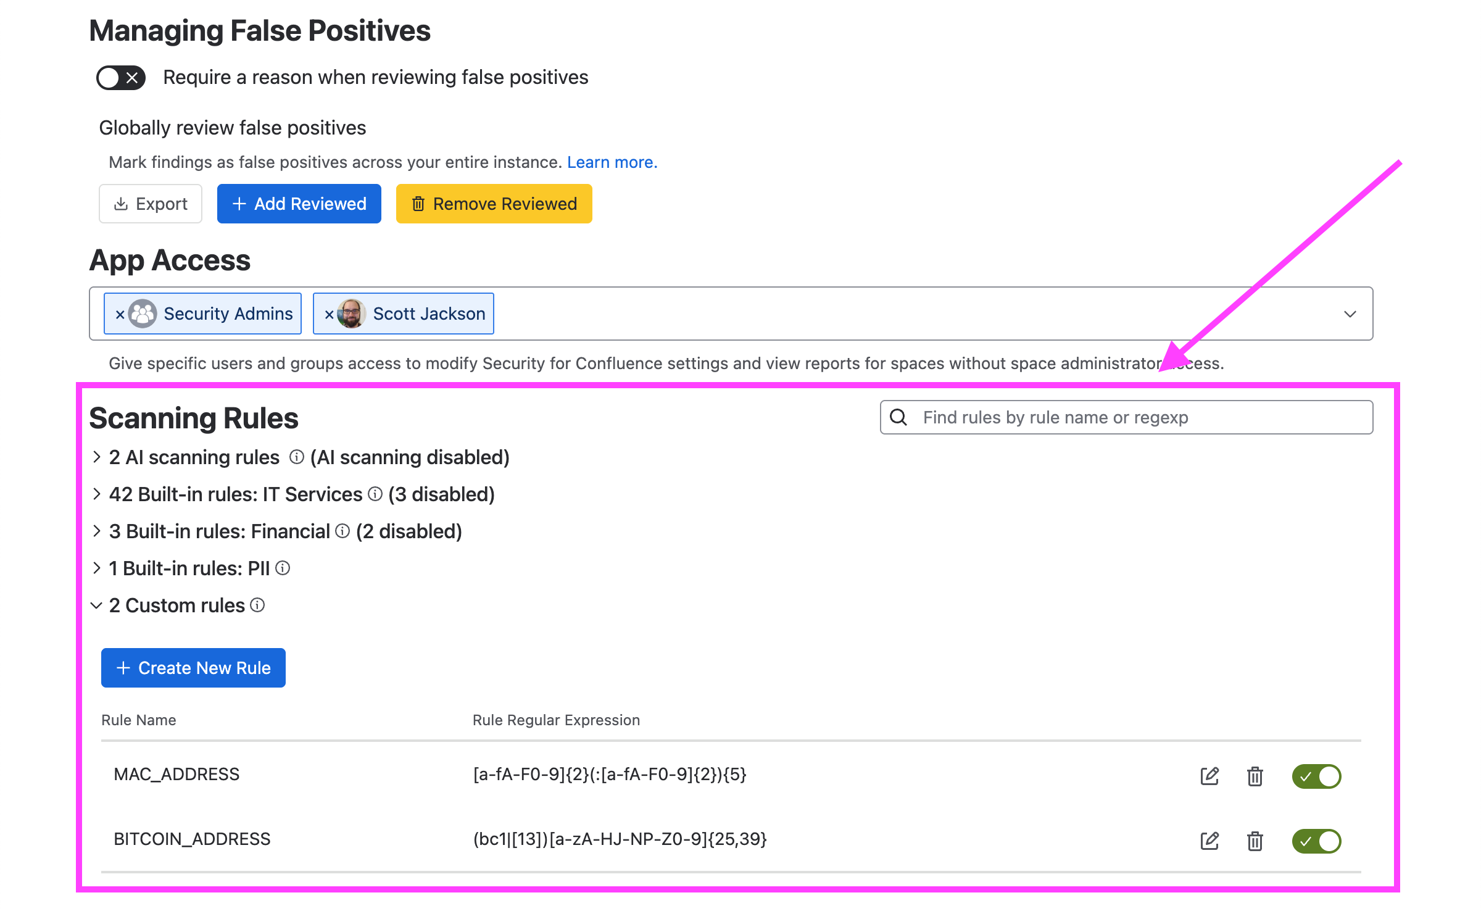Screen dimensions: 1481x911
Task: Expand 42 Built-in rules: IT Services
Action: pyautogui.click(x=97, y=494)
